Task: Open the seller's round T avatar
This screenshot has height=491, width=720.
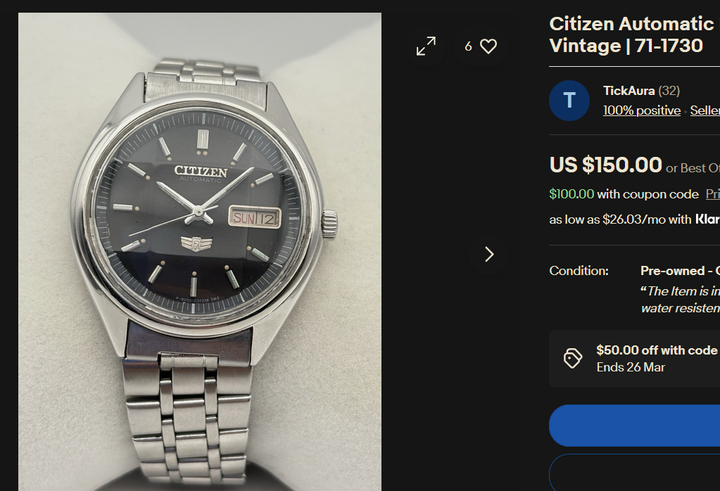Action: click(569, 101)
